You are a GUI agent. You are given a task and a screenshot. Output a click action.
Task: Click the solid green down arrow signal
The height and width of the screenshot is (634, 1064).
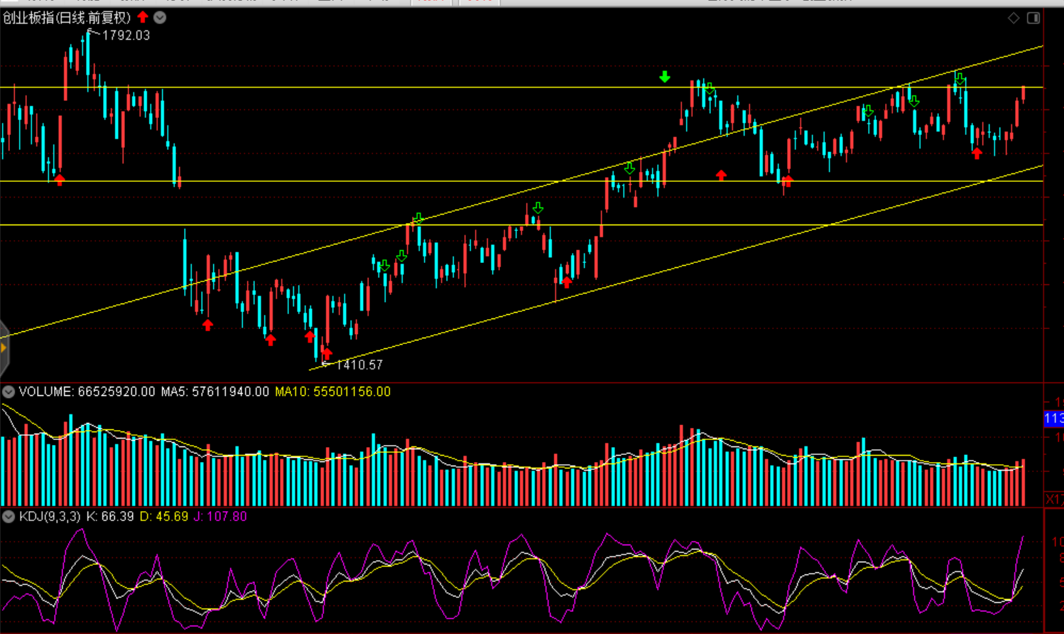664,77
